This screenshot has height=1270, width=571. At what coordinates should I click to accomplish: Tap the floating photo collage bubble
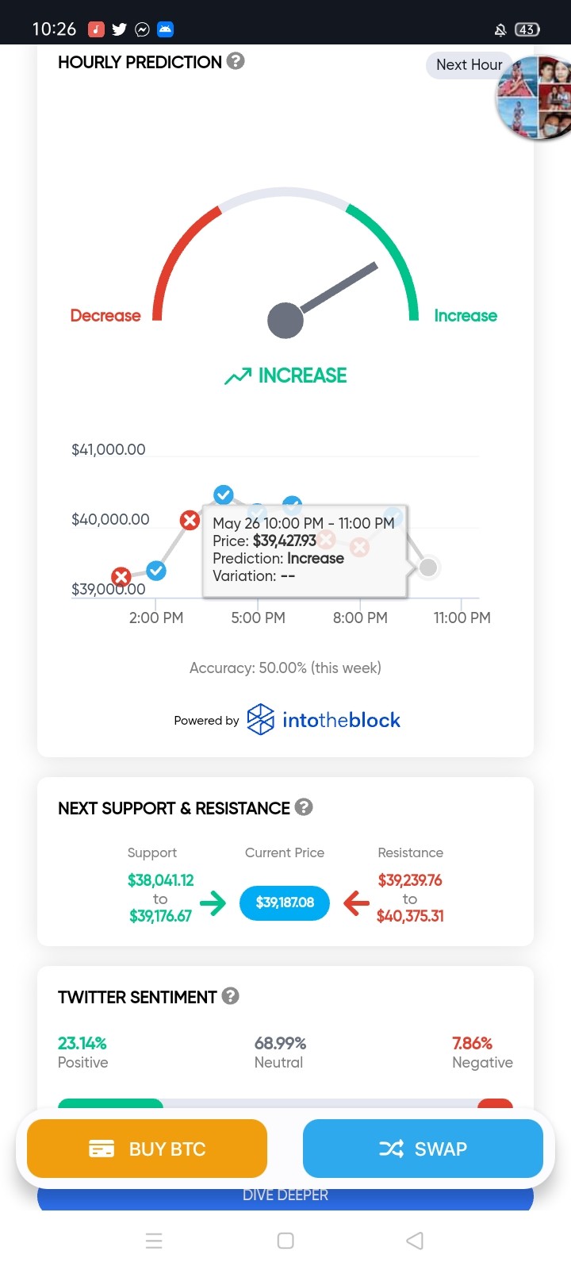[533, 98]
